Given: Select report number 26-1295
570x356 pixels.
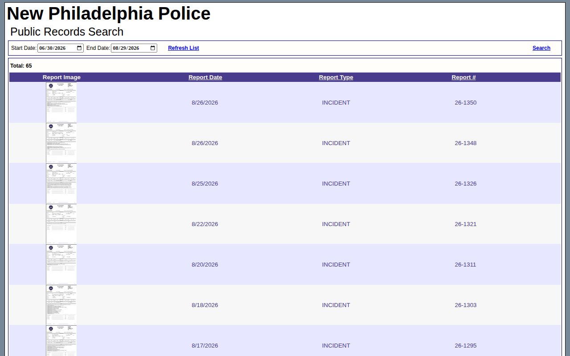Looking at the screenshot, I should tap(465, 346).
